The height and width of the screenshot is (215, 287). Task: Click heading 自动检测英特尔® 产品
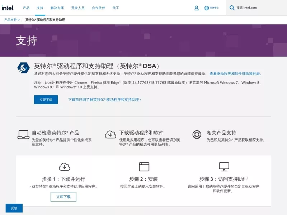pos(56,133)
